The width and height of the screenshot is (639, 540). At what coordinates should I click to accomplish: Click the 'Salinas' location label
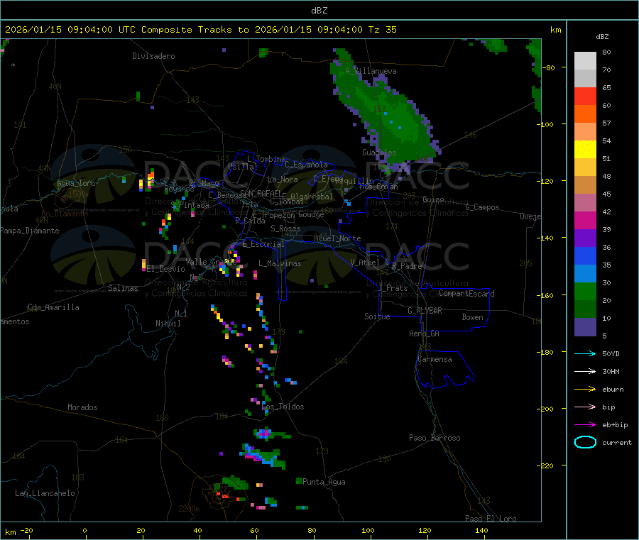(123, 288)
